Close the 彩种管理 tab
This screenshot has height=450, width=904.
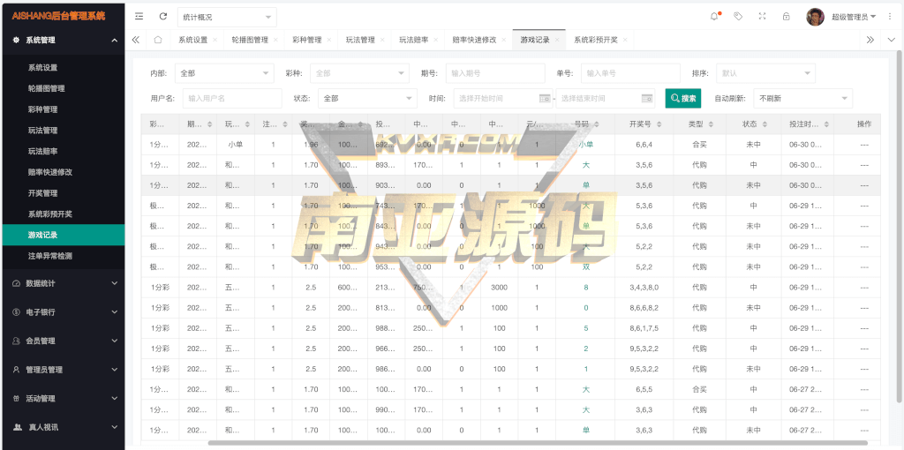point(329,40)
